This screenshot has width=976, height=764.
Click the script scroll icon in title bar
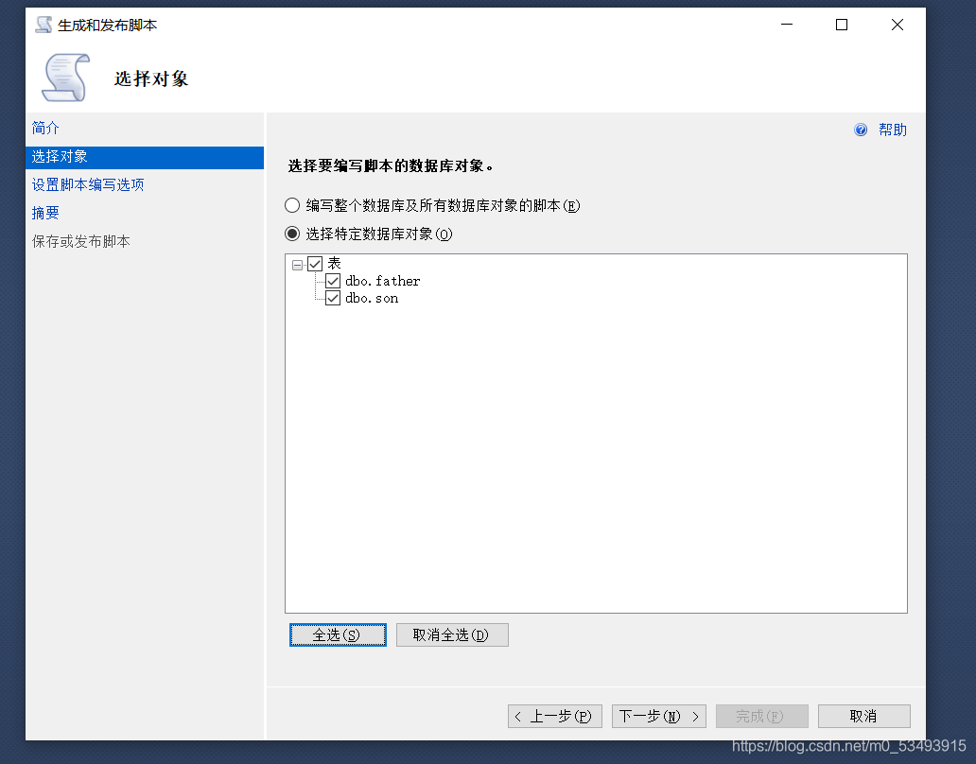(x=44, y=26)
